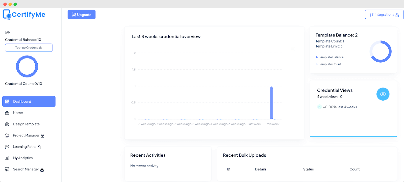Click 'Credential Count: 0/10' text
The width and height of the screenshot is (404, 182).
[x=23, y=84]
